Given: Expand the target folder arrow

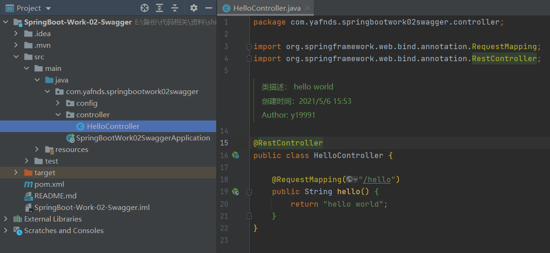Looking at the screenshot, I should [16, 173].
